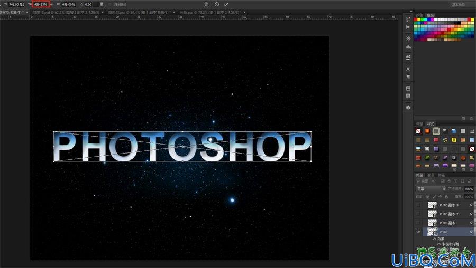
Task: Select the 样式 (Styles) tab
Action: pyautogui.click(x=431, y=124)
